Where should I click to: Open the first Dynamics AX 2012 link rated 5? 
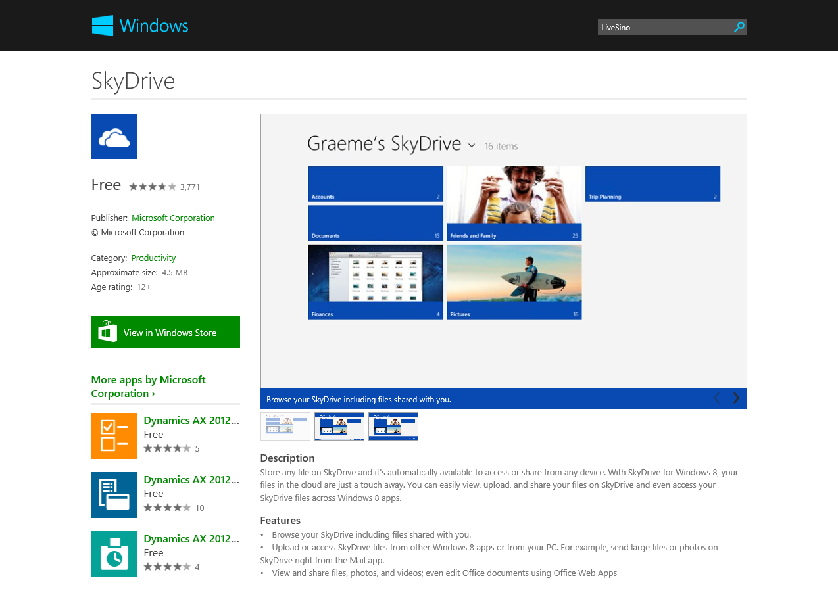click(x=191, y=421)
